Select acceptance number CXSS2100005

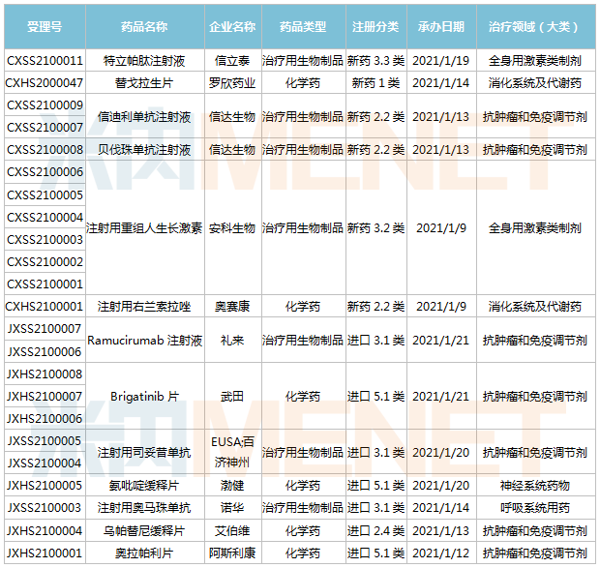tap(45, 195)
